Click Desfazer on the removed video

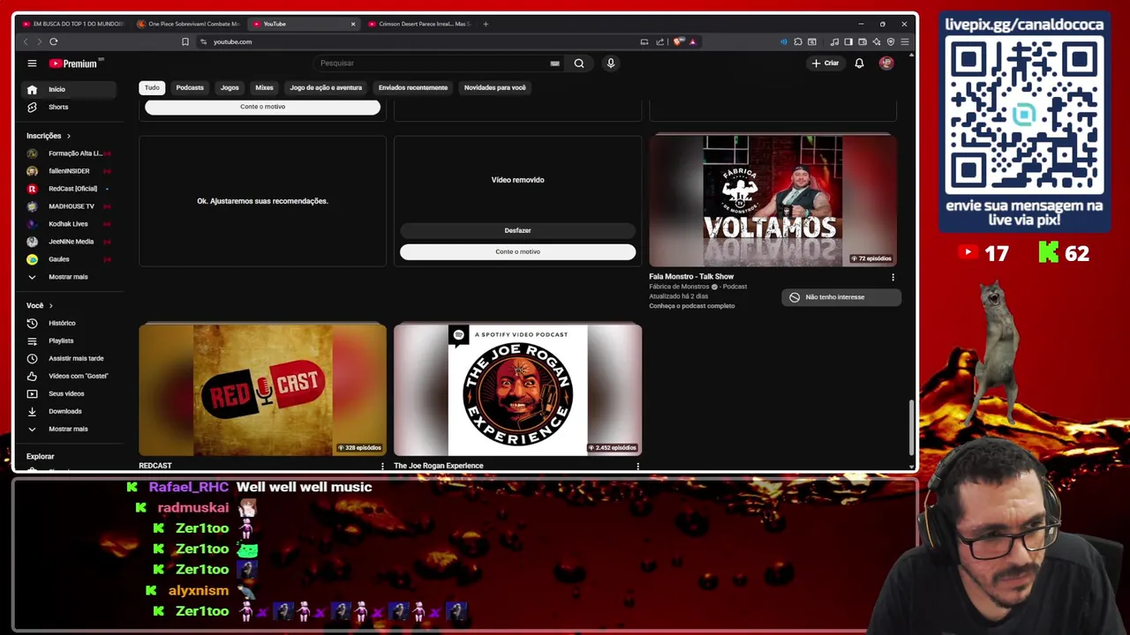(x=517, y=230)
